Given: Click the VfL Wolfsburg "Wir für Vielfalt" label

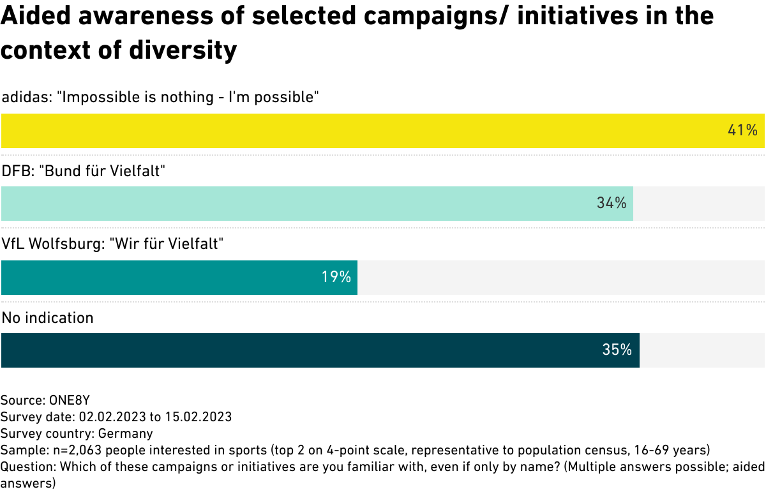Looking at the screenshot, I should pyautogui.click(x=112, y=244).
